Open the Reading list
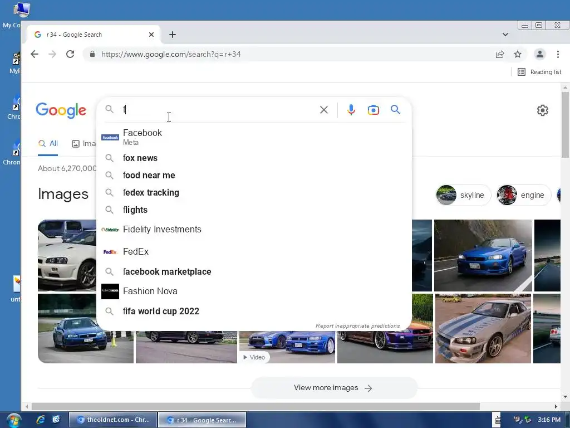The height and width of the screenshot is (428, 570). click(539, 72)
